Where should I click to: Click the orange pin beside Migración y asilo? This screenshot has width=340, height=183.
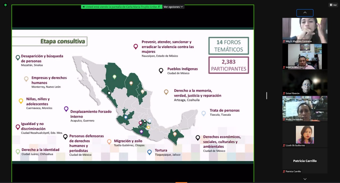[109, 142]
